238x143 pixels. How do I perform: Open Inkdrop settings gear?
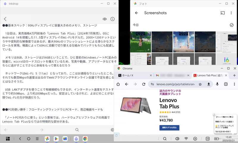click(112, 130)
